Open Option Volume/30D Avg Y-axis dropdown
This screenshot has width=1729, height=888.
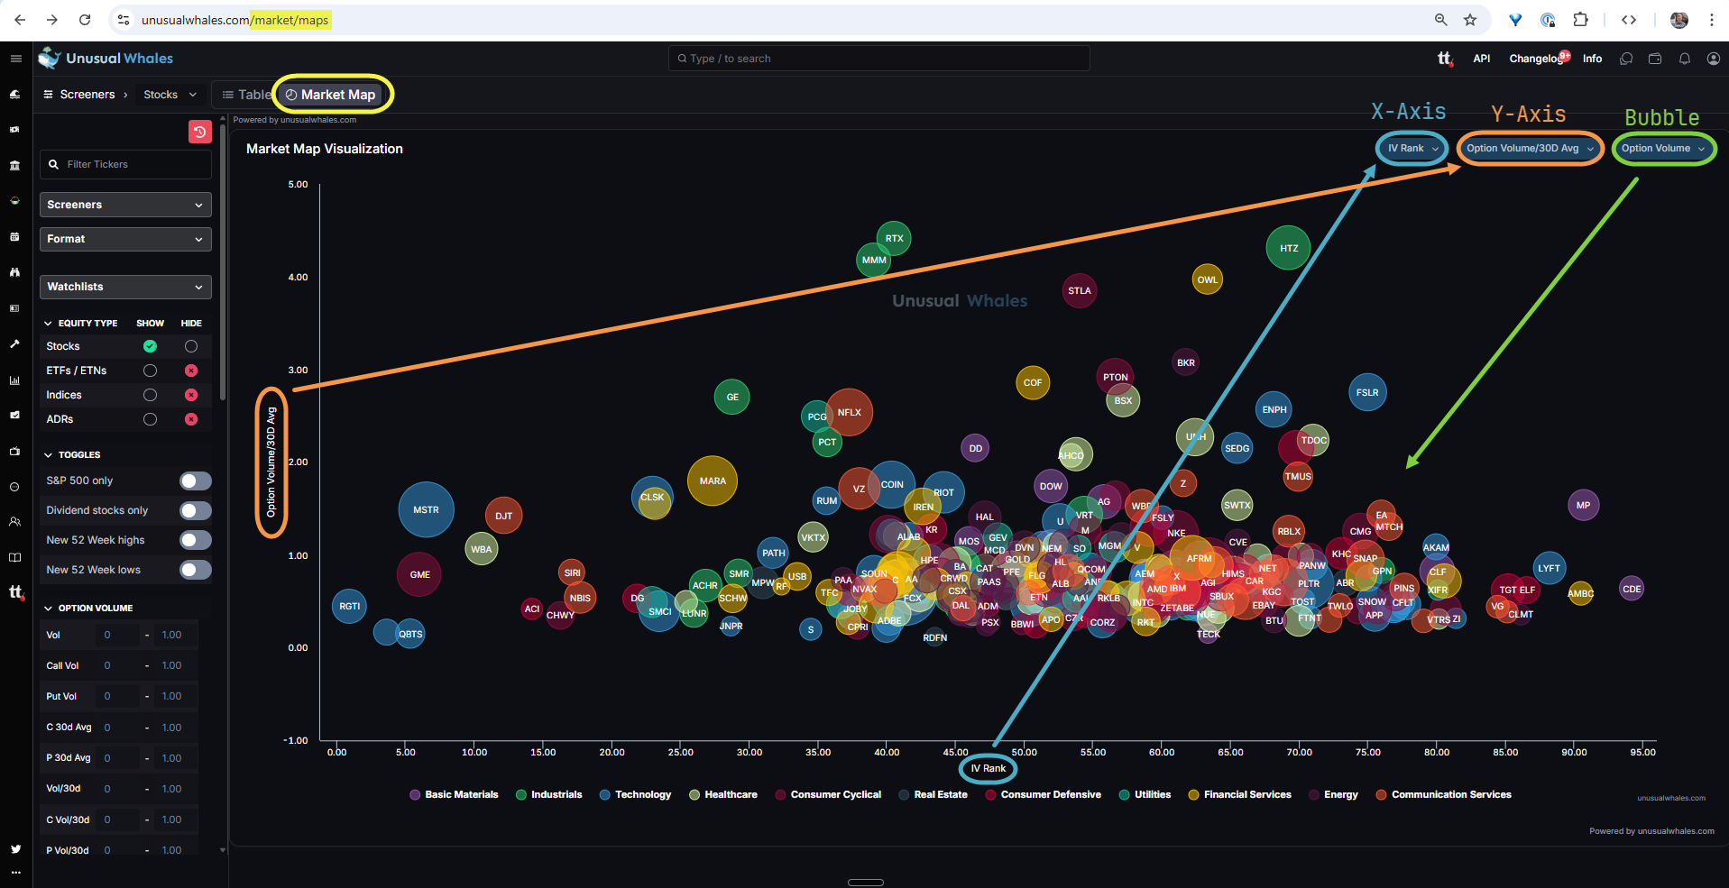1530,149
